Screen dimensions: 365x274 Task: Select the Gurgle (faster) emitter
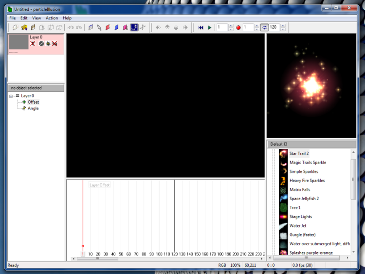(302, 235)
